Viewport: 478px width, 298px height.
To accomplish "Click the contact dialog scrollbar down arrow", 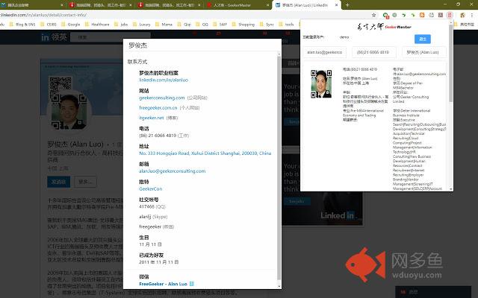I will pos(279,286).
